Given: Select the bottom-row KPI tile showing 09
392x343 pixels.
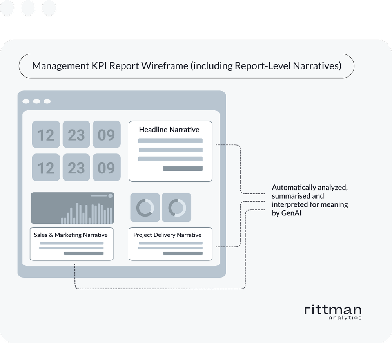Looking at the screenshot, I should point(107,167).
